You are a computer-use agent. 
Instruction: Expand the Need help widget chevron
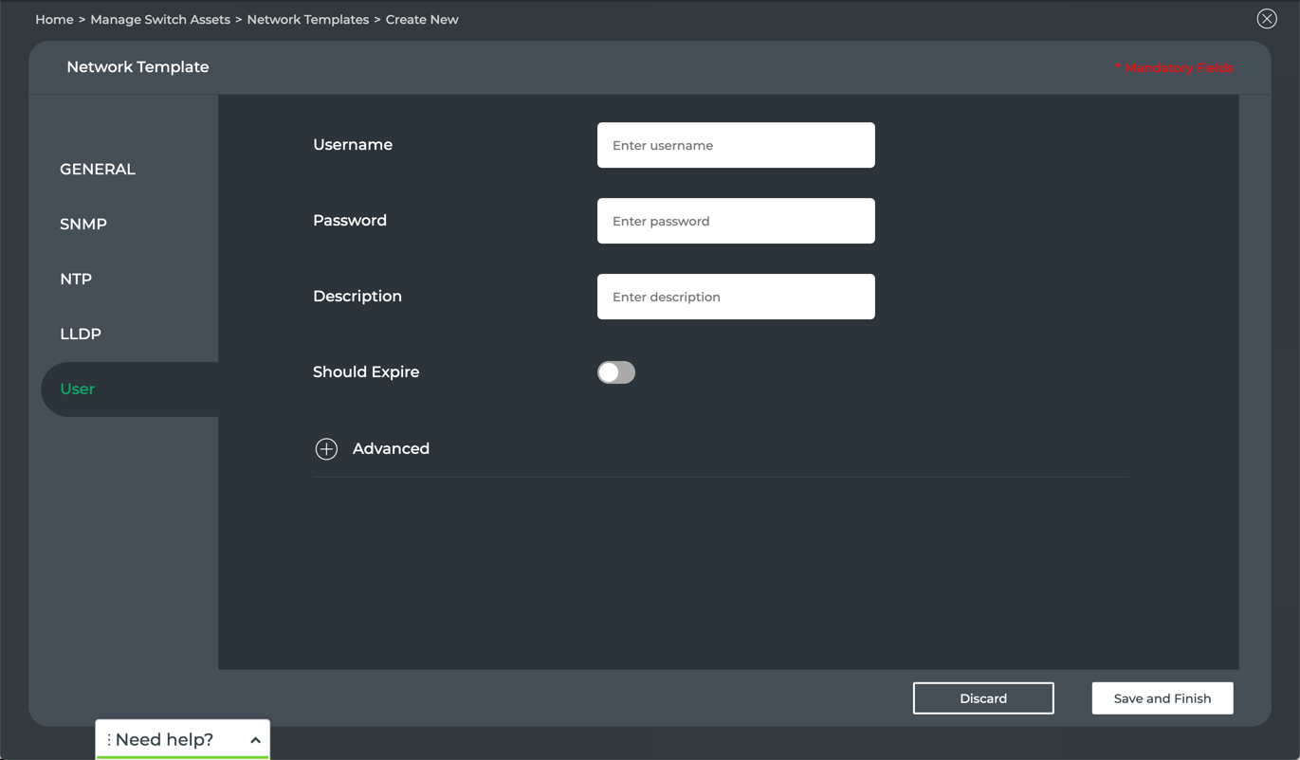[x=255, y=740]
